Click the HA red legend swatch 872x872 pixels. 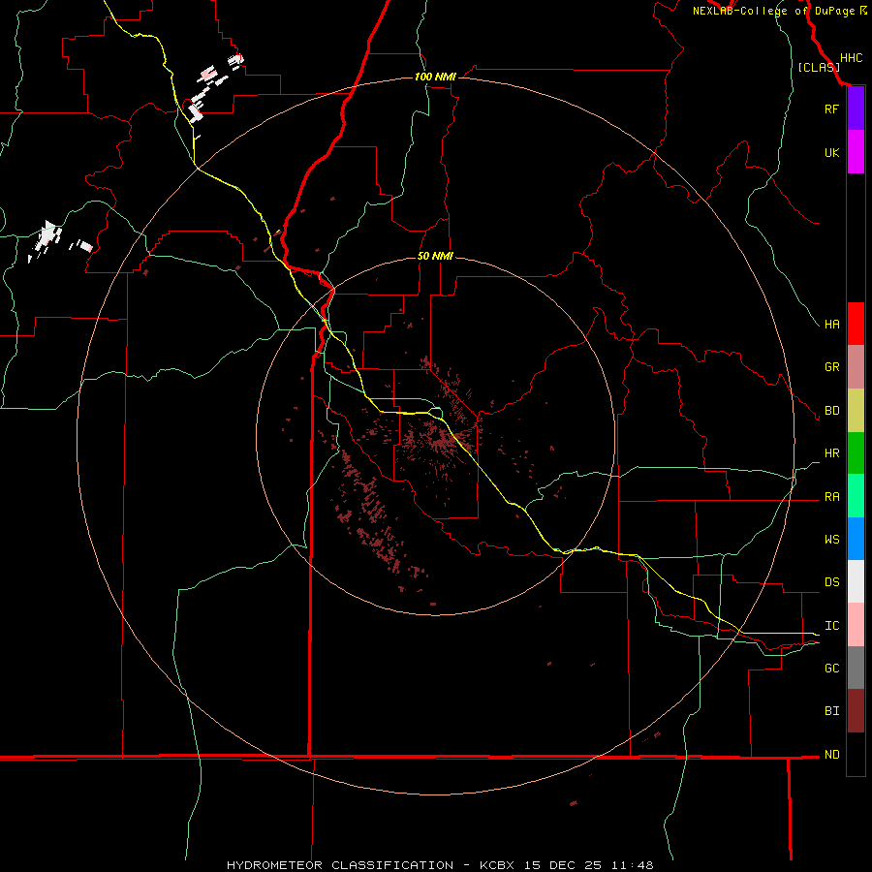click(x=856, y=324)
